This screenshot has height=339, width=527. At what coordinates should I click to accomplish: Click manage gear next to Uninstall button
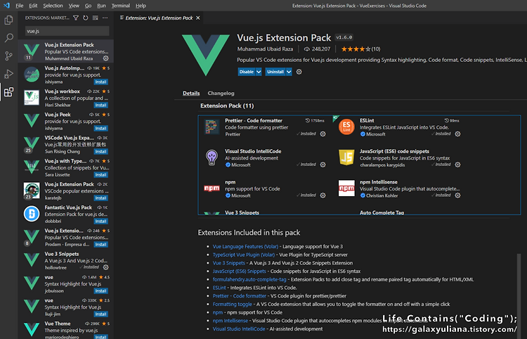pos(299,72)
